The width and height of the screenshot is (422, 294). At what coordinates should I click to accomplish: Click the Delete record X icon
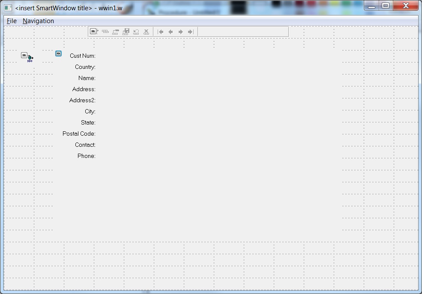click(146, 32)
